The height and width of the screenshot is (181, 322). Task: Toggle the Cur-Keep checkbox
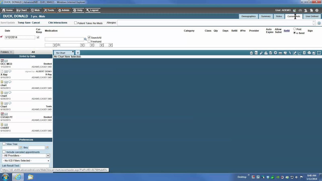pyautogui.click(x=38, y=37)
